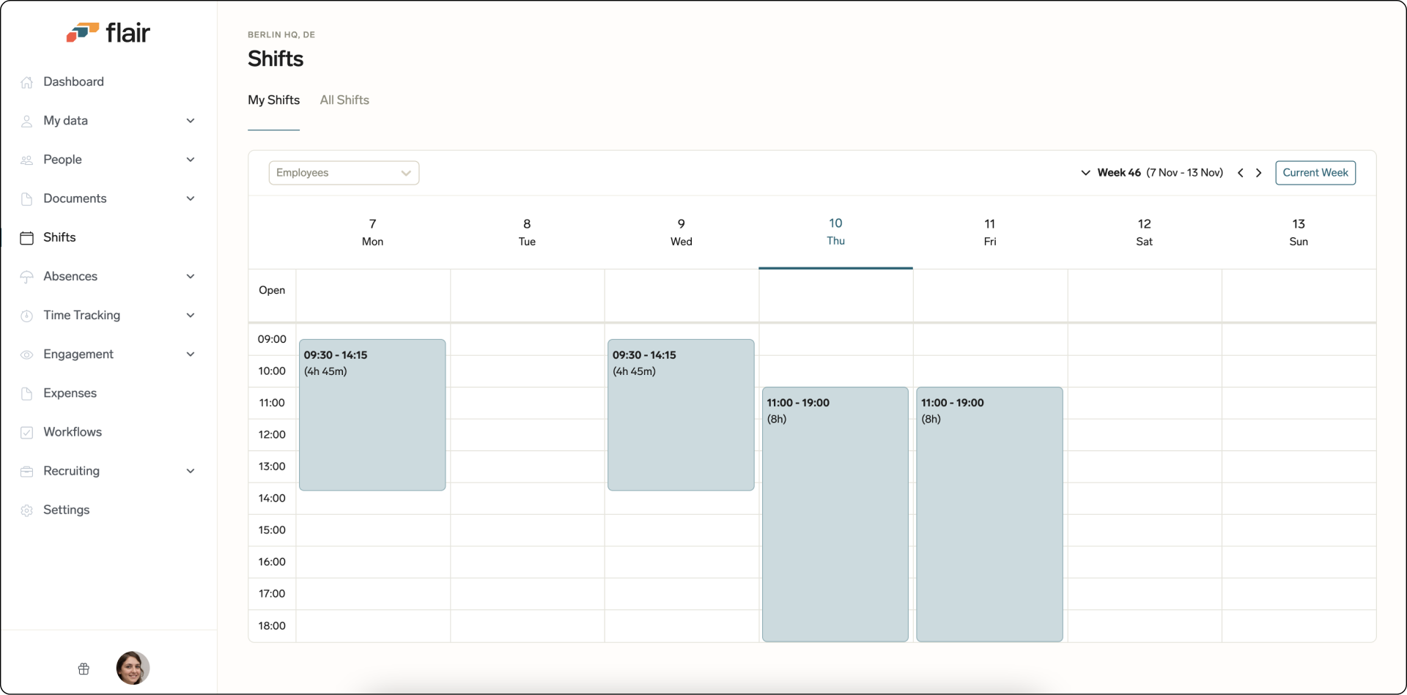The width and height of the screenshot is (1407, 695).
Task: Open Expenses in the sidebar
Action: (x=70, y=393)
